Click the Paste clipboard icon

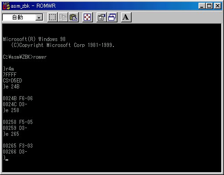[x=73, y=17]
